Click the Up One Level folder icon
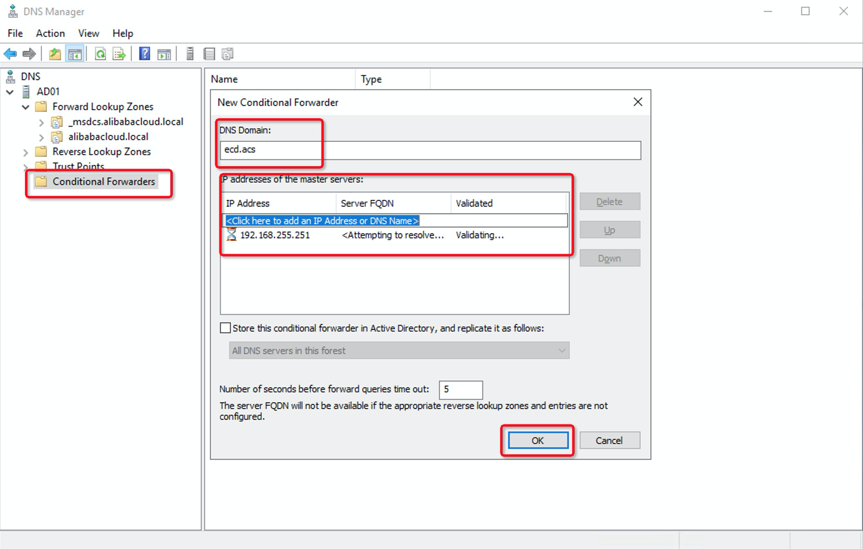The width and height of the screenshot is (863, 549). click(55, 54)
